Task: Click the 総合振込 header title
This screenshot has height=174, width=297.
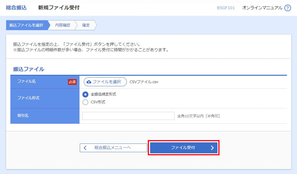Action: (16, 8)
